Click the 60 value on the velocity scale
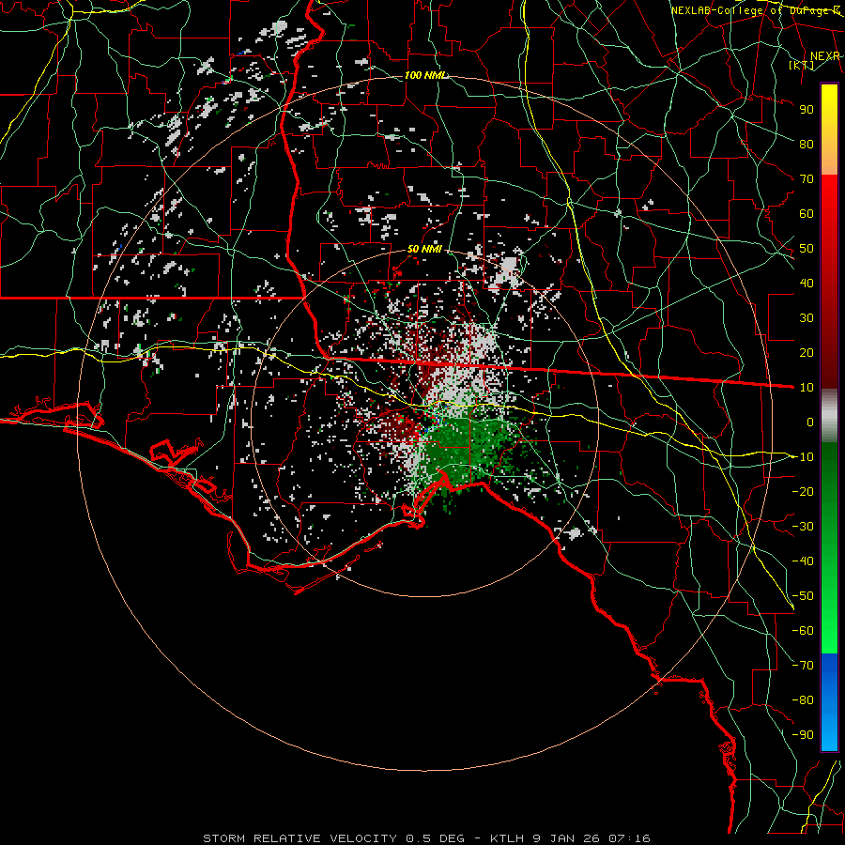This screenshot has width=845, height=845. click(x=807, y=213)
